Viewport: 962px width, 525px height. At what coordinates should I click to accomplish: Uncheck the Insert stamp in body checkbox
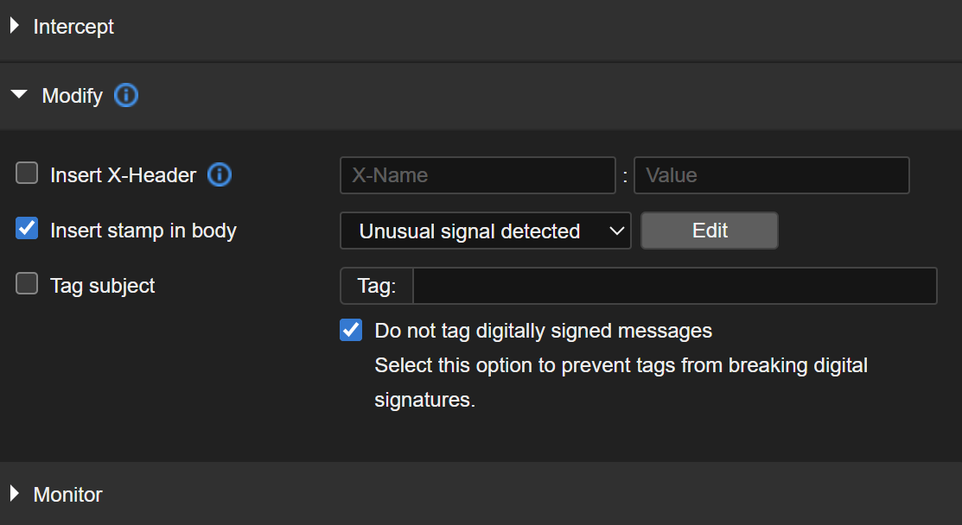point(28,230)
